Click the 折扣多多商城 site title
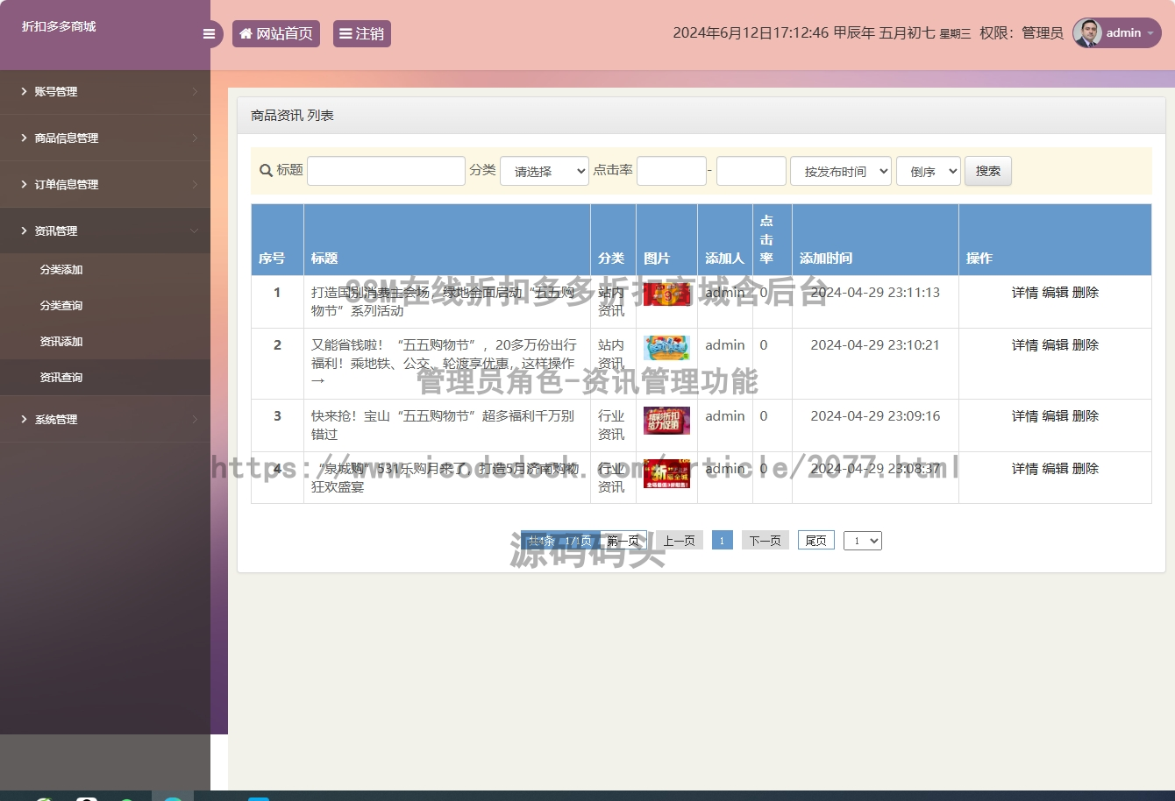The image size is (1175, 801). point(59,26)
